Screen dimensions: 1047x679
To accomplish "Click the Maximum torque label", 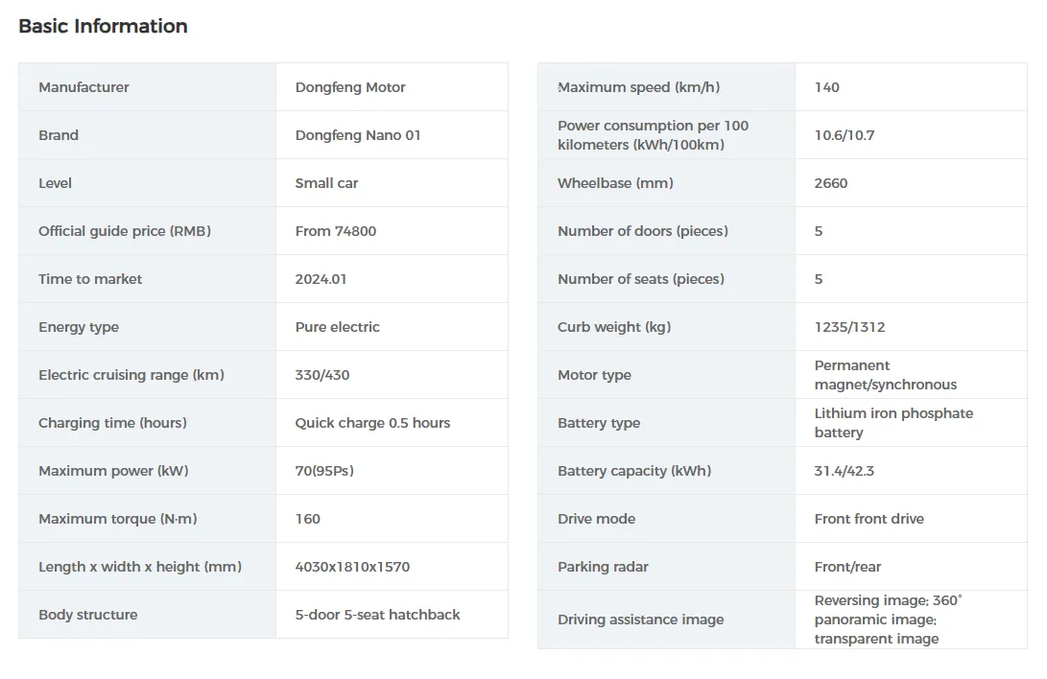I will 117,519.
